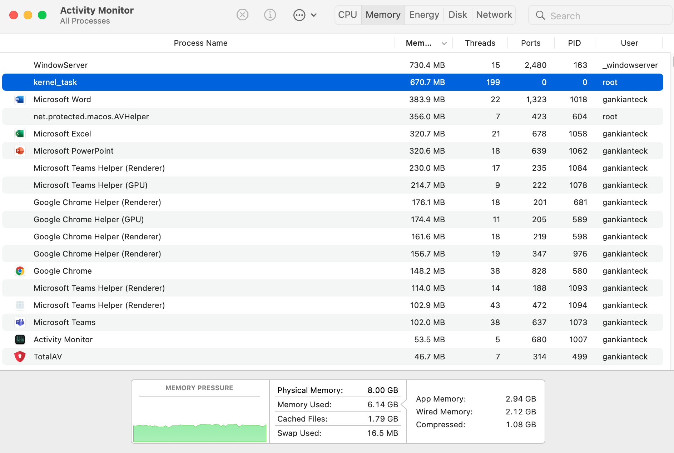Sort by the Process Name header
The width and height of the screenshot is (674, 453).
(x=200, y=43)
